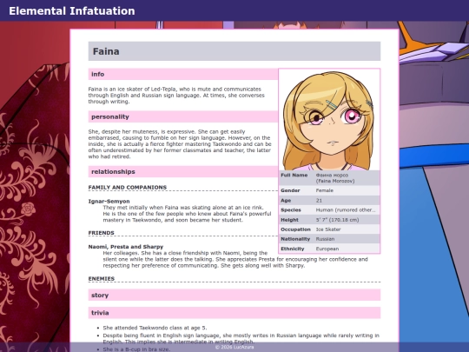Click the European ethnicity value
This screenshot has height=352, width=469.
[x=327, y=249]
